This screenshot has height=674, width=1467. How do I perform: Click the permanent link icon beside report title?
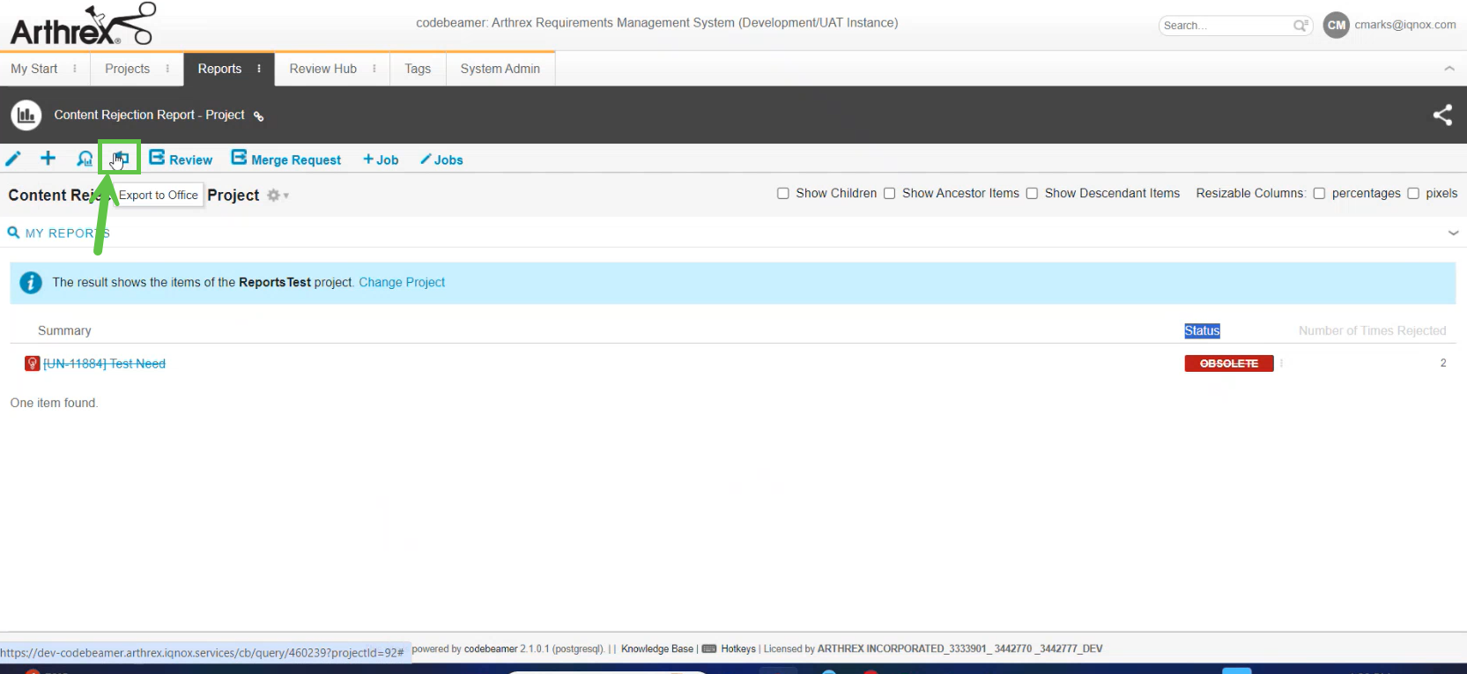pyautogui.click(x=258, y=116)
